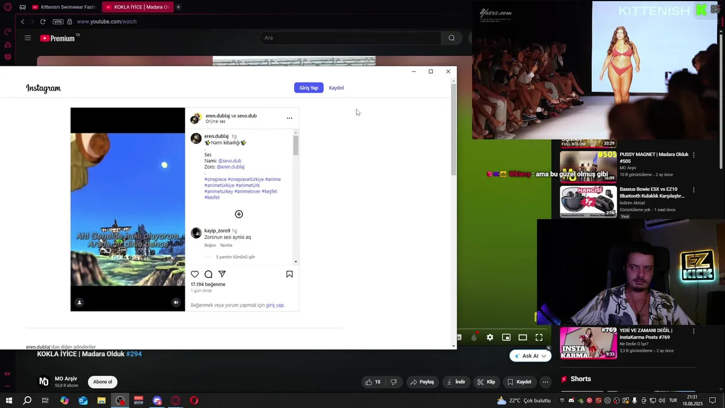The image size is (725, 408).
Task: Open options for Baseus Bowie video
Action: 694,190
